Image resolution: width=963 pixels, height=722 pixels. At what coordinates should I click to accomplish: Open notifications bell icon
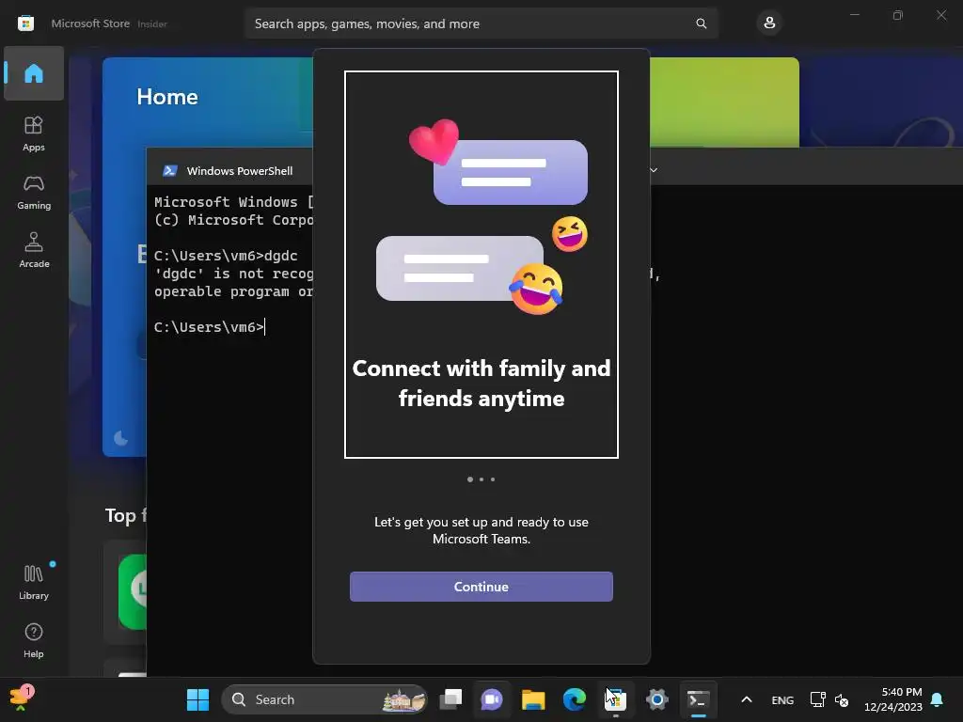tap(938, 699)
